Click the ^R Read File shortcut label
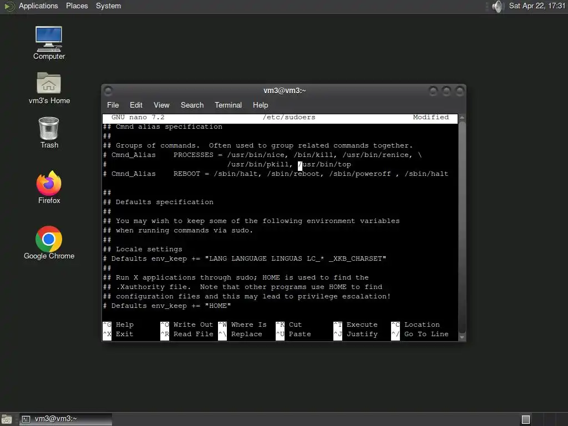The image size is (568, 426). click(186, 334)
